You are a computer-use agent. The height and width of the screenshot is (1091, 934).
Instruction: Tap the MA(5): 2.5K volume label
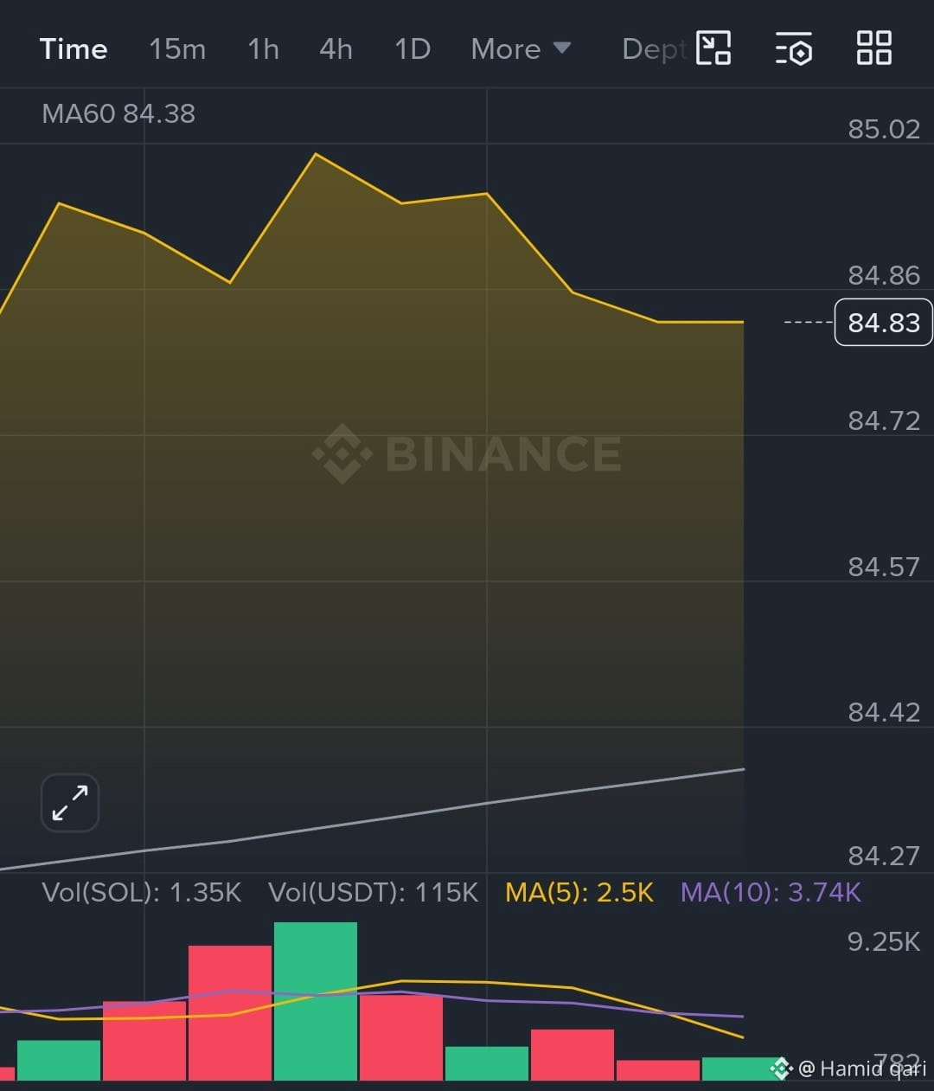[579, 892]
